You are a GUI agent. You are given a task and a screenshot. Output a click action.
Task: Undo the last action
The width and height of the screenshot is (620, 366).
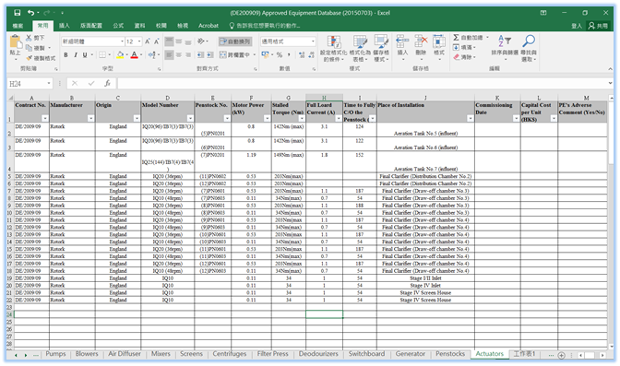point(30,13)
